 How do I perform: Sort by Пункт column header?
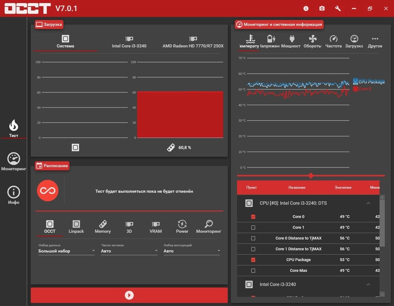pyautogui.click(x=251, y=187)
